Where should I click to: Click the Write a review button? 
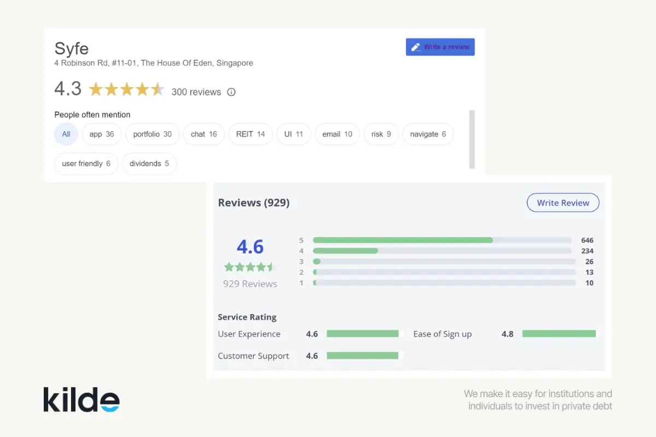[440, 47]
